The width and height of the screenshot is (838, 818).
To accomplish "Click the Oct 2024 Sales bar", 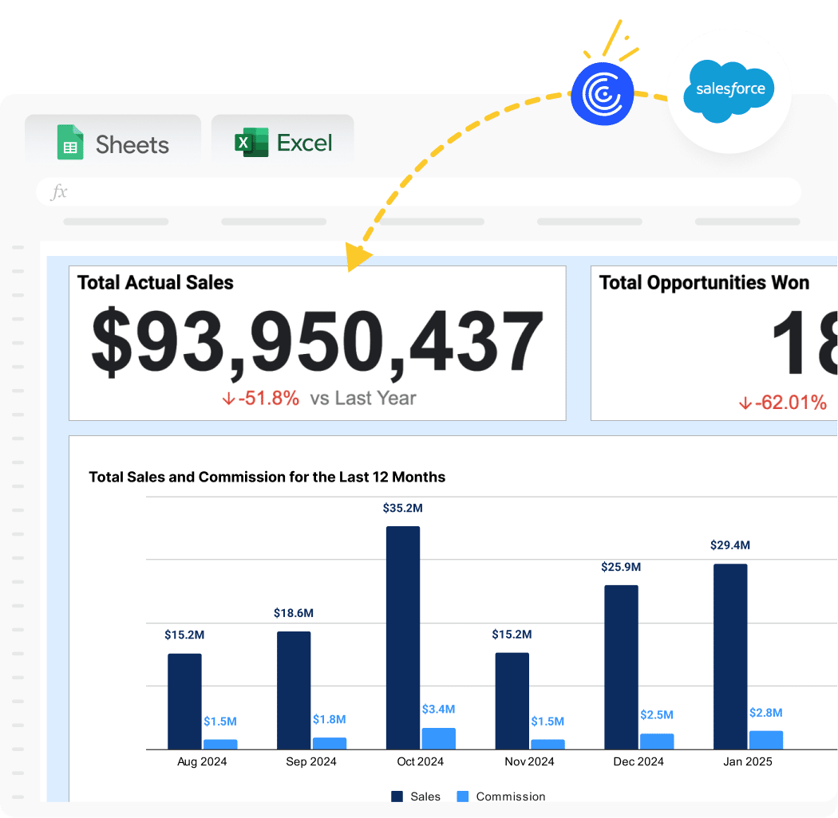I will click(403, 638).
